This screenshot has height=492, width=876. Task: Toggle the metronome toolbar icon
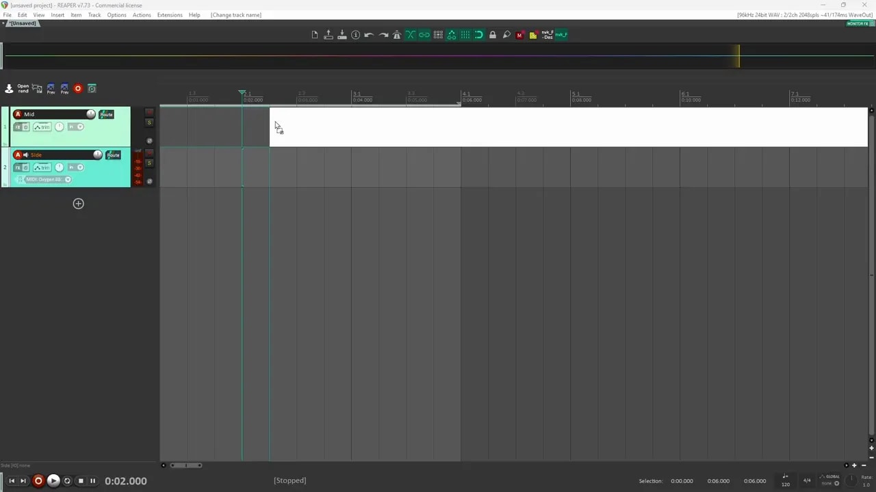397,35
